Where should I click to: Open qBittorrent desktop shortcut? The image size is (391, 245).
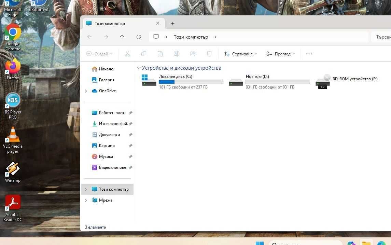(39, 6)
